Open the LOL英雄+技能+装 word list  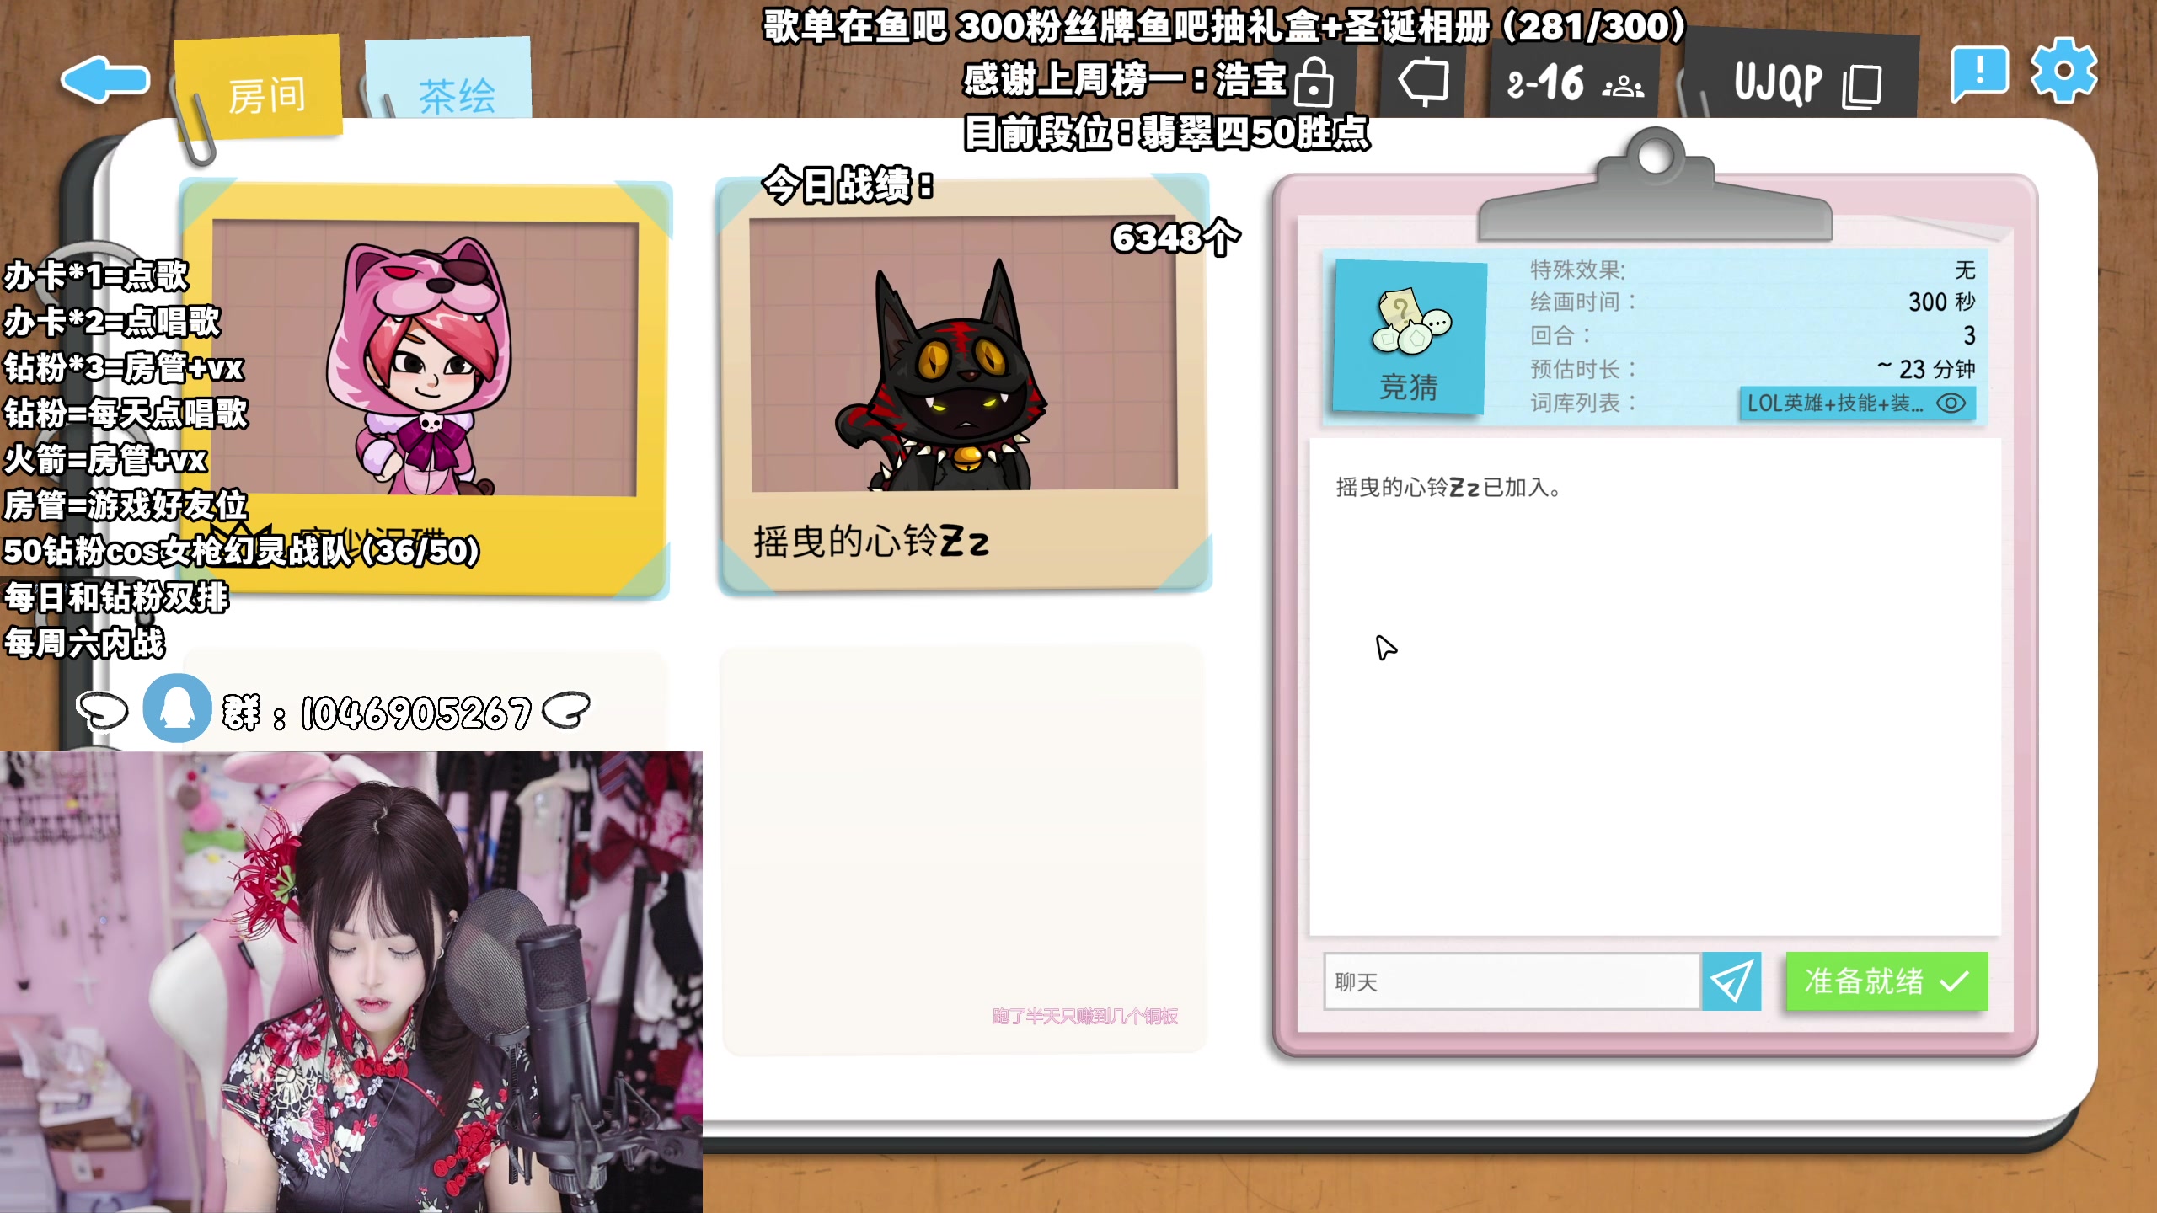(1857, 403)
